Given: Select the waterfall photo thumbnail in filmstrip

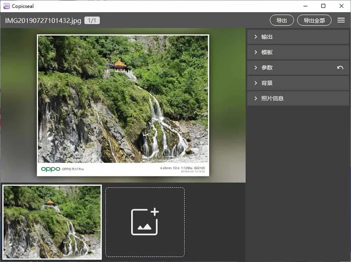Looking at the screenshot, I should [x=52, y=222].
